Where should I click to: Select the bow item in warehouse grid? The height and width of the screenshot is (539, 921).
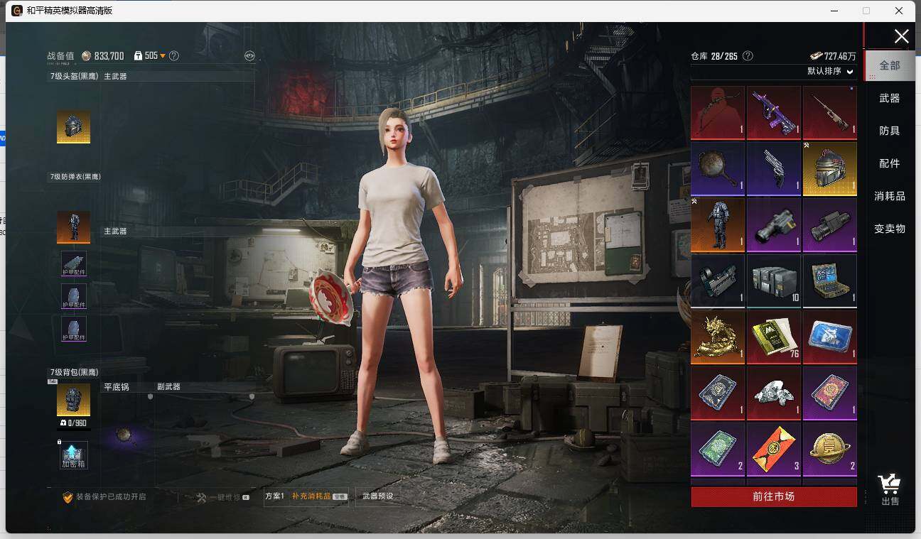(718, 113)
